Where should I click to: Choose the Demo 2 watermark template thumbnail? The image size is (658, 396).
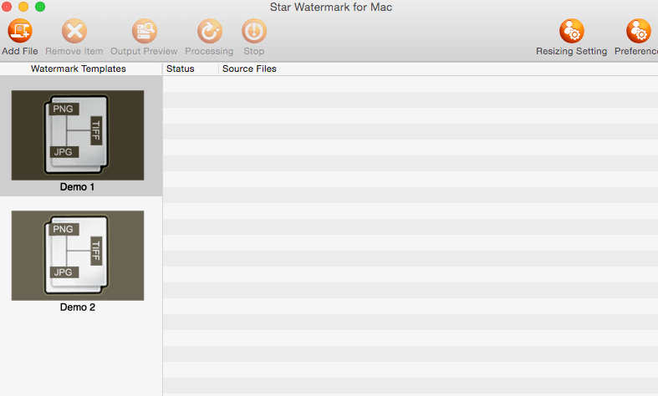[x=78, y=255]
